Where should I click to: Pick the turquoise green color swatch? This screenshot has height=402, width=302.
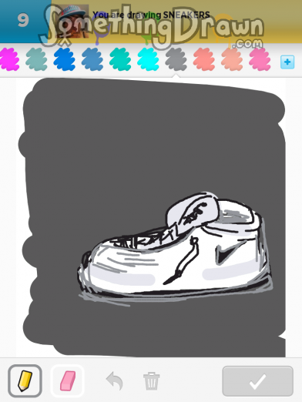pos(120,59)
